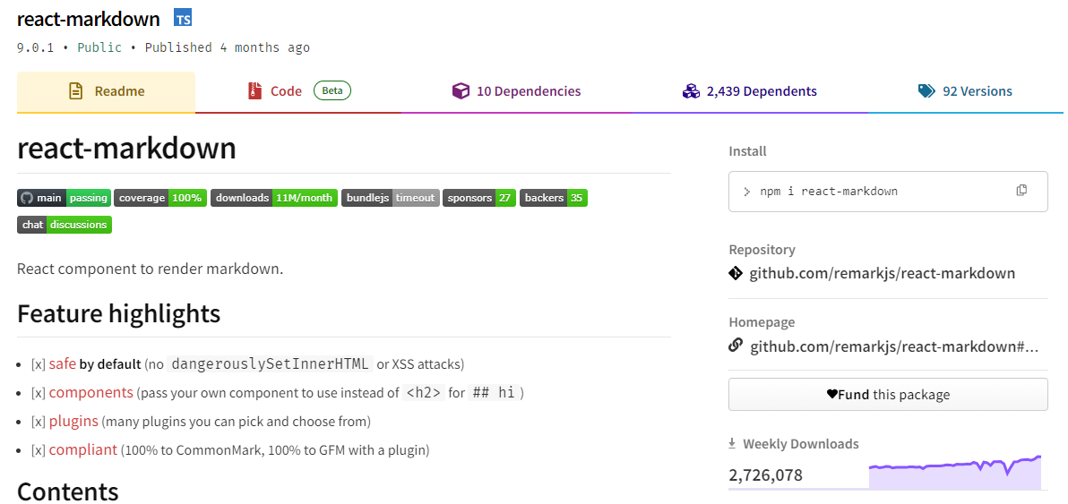Click the Weekly Downloads label
The image size is (1068, 504).
(x=800, y=443)
